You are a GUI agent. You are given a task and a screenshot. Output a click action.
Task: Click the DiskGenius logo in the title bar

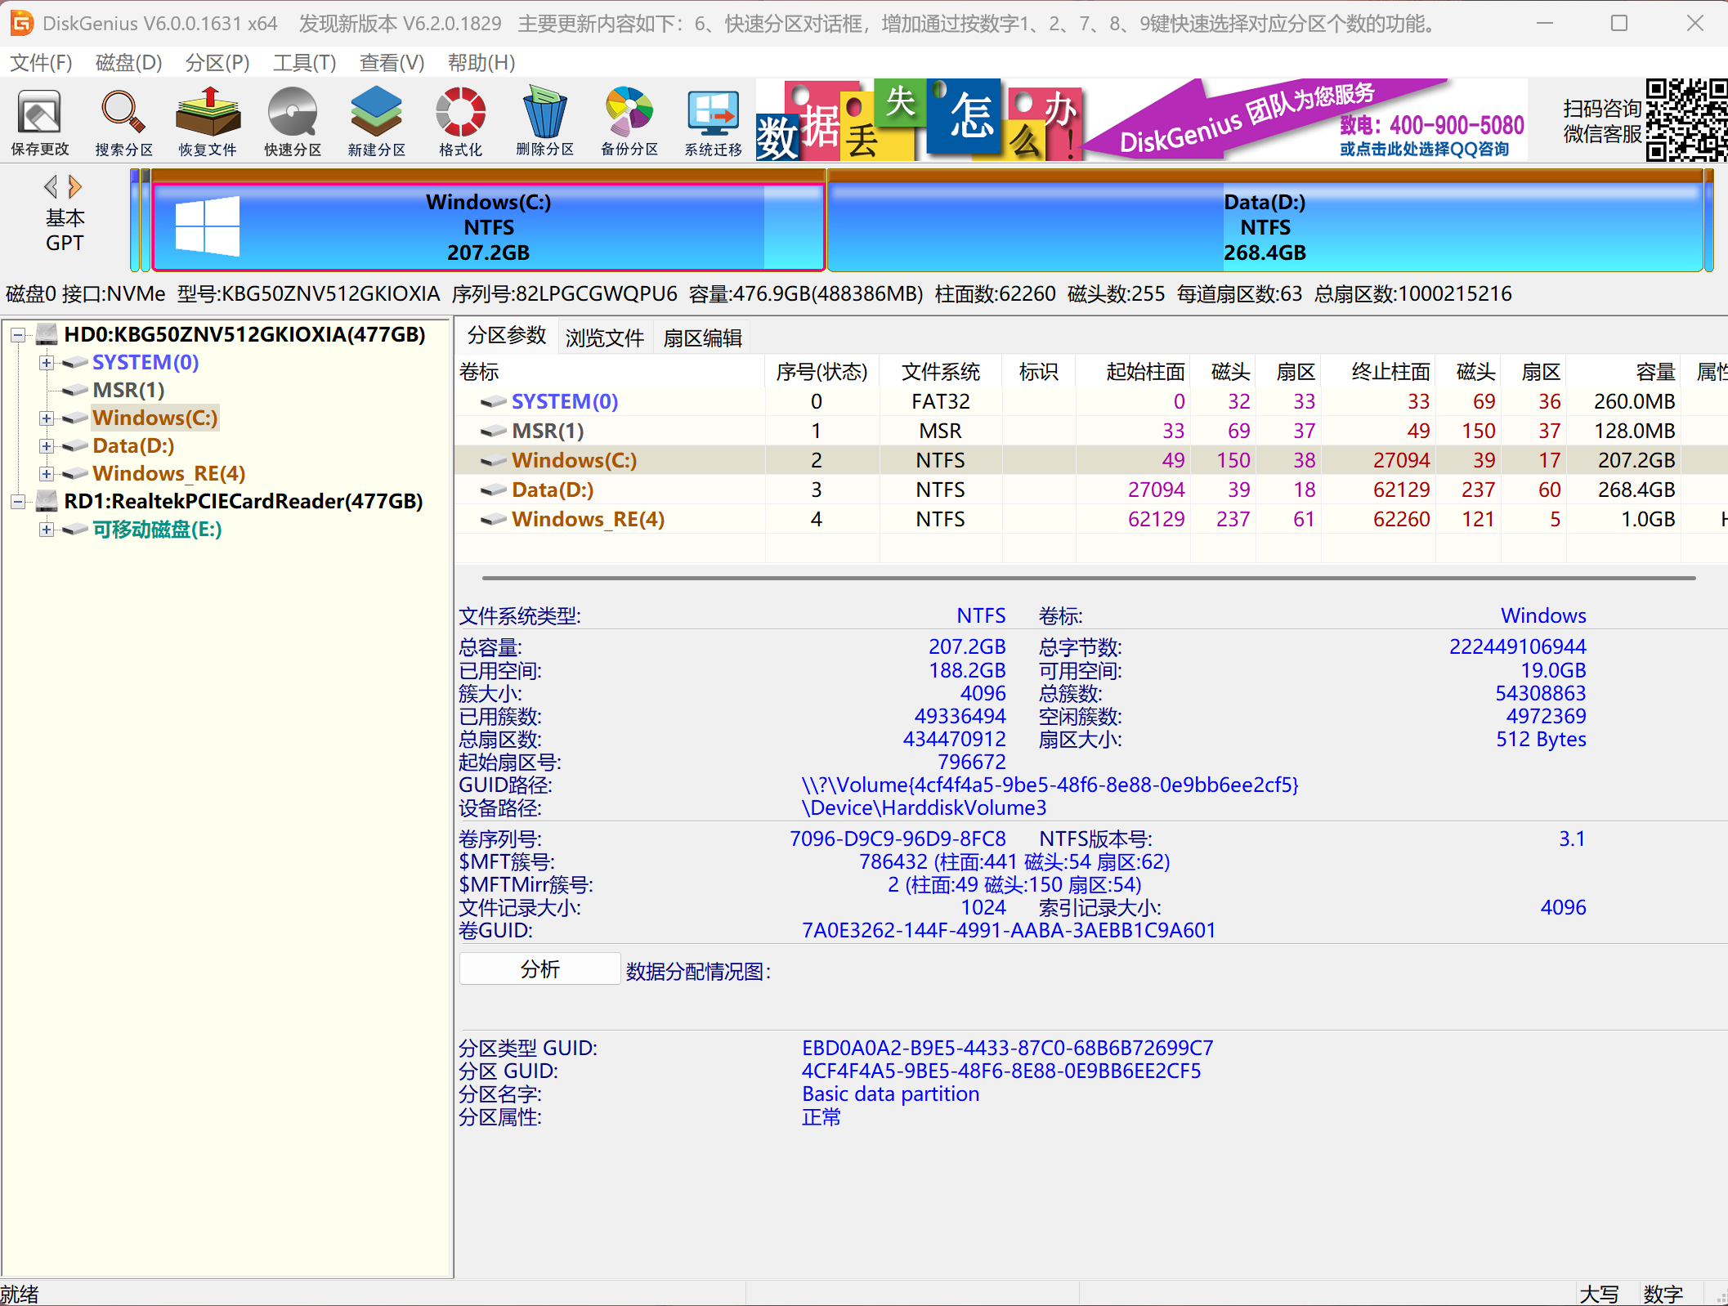point(21,23)
